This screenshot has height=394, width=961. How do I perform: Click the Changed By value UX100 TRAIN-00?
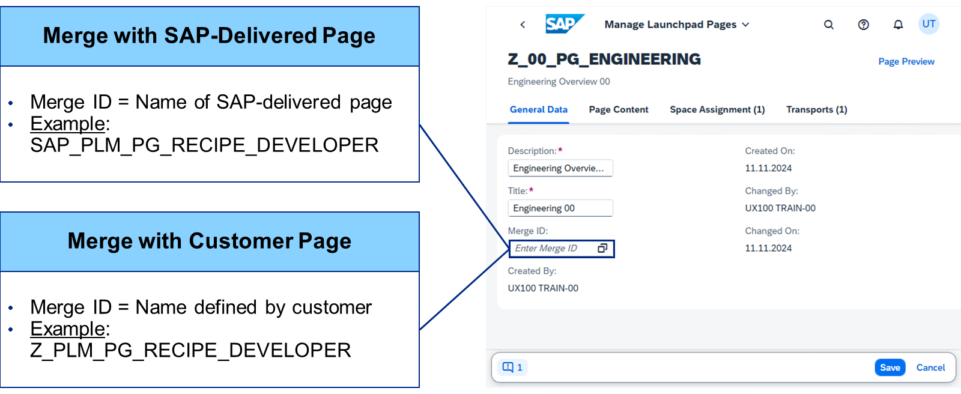point(780,208)
